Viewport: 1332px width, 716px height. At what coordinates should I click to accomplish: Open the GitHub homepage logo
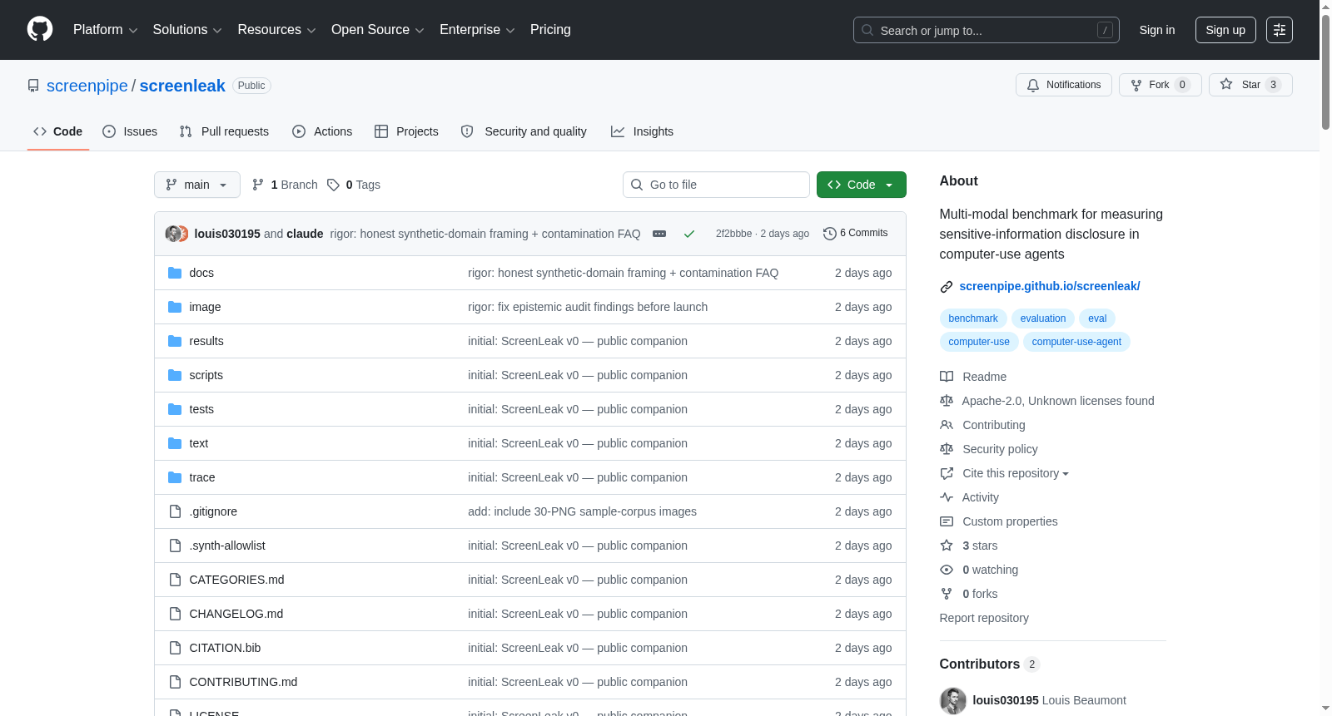[x=40, y=30]
